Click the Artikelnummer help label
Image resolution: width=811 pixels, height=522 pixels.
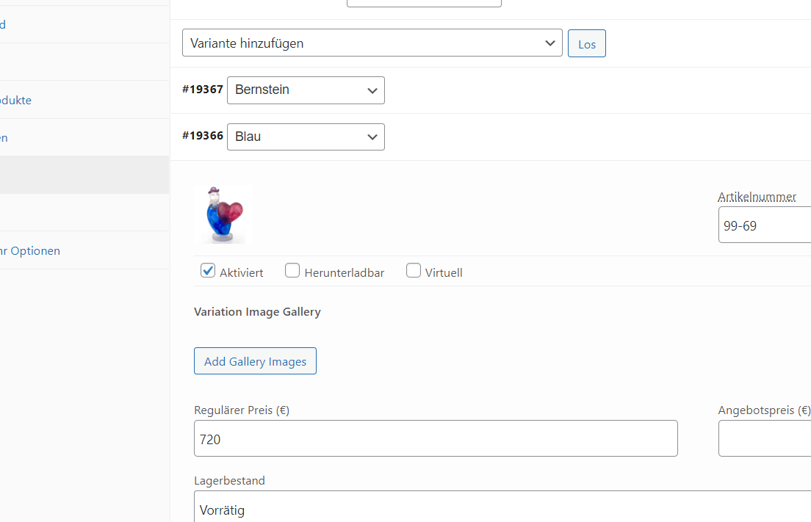click(757, 197)
